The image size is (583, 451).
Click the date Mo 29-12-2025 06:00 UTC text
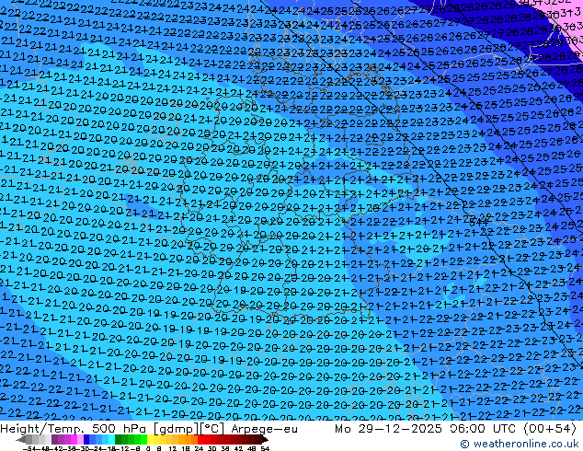(425, 429)
